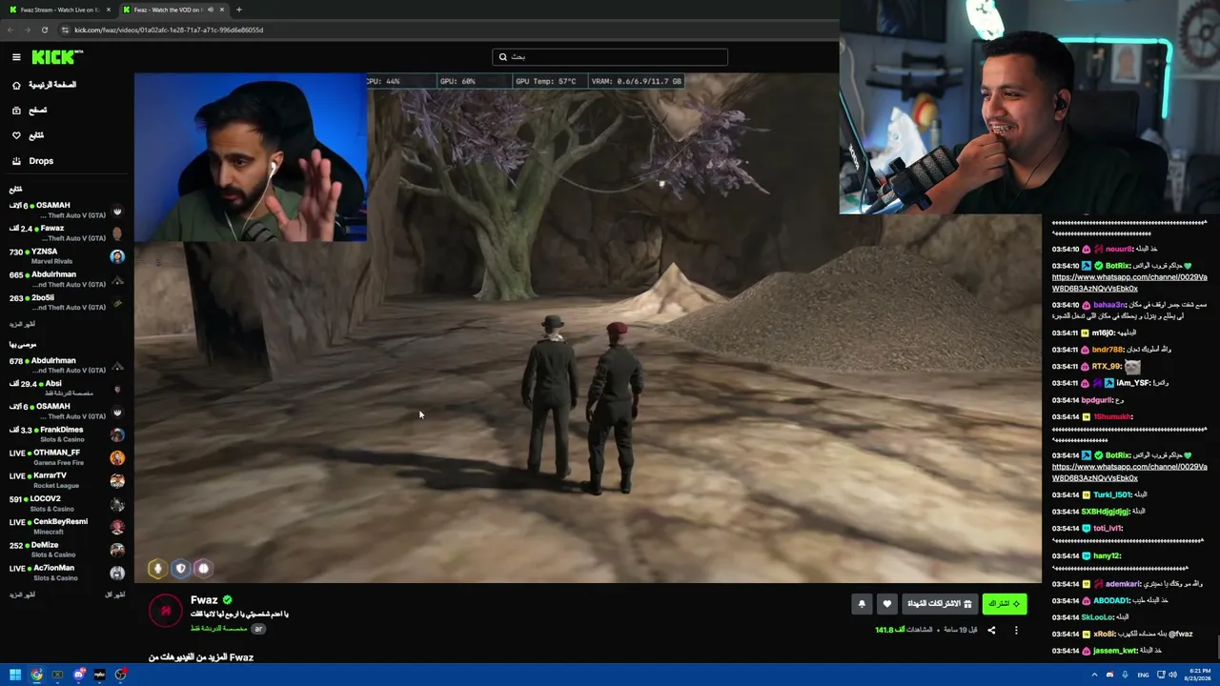Open the CenkBeyResmi Minecraft channel
The image size is (1220, 686).
click(67, 527)
